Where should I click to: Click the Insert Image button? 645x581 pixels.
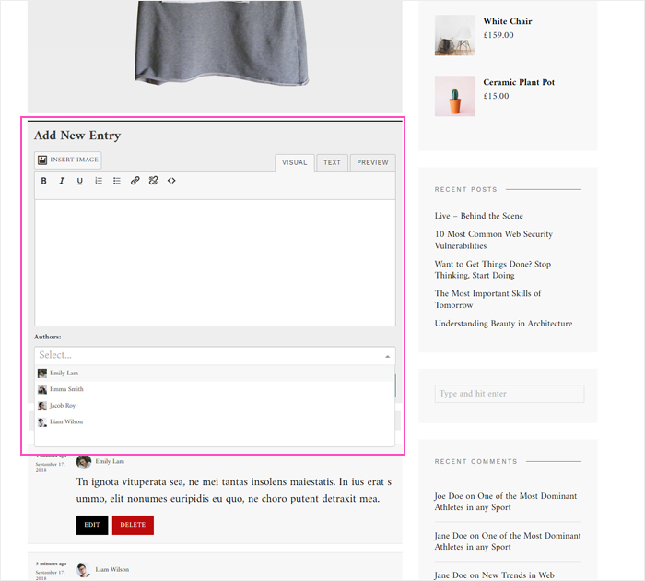coord(68,160)
